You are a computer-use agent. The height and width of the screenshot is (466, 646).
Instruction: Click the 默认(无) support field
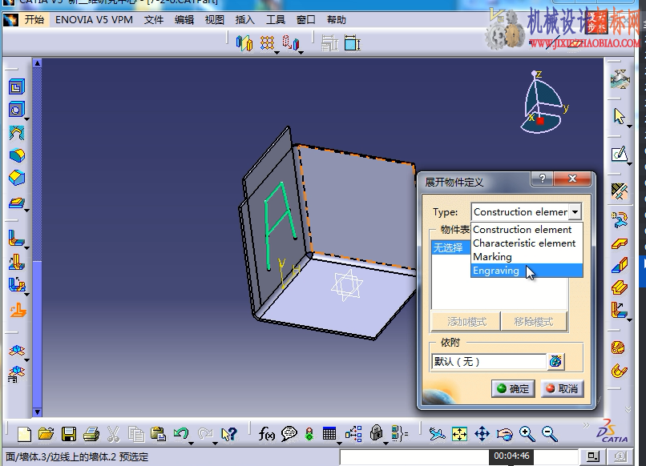point(489,362)
